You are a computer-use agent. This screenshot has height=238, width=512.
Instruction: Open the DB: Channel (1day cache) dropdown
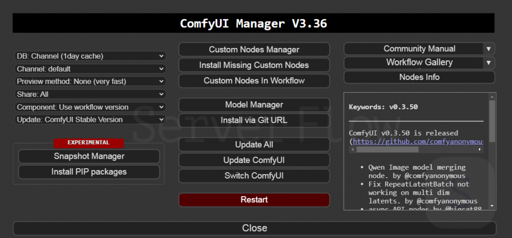[x=90, y=56]
